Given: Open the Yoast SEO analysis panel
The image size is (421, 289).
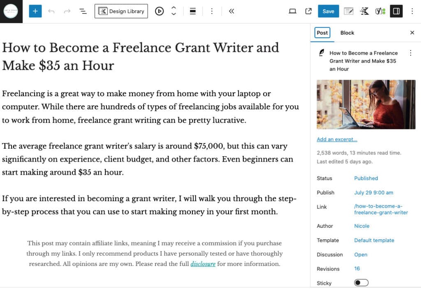Looking at the screenshot, I should point(380,11).
